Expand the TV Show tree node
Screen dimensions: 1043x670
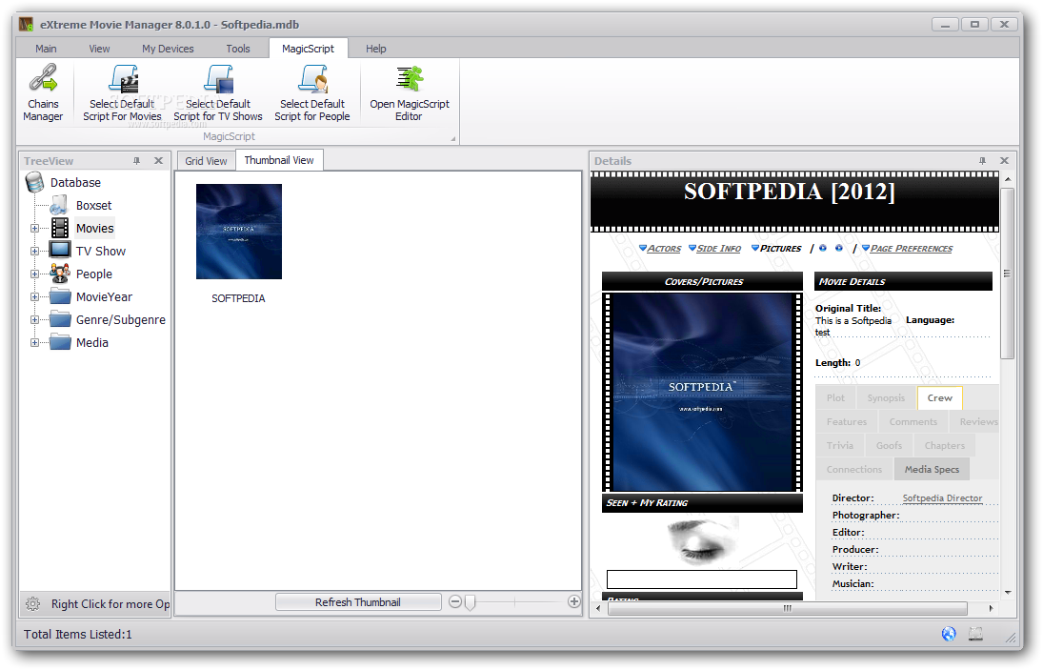click(x=34, y=251)
